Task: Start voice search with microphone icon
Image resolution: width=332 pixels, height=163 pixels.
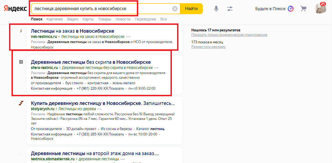Action: pos(216,9)
